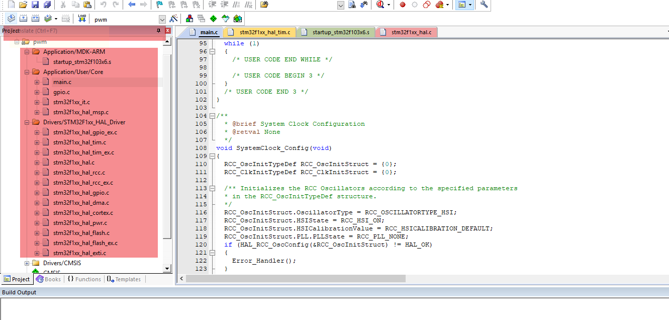This screenshot has width=669, height=320.
Task: Collapse the Drivers/STM32F1xx_HAL_Driver group
Action: point(27,122)
